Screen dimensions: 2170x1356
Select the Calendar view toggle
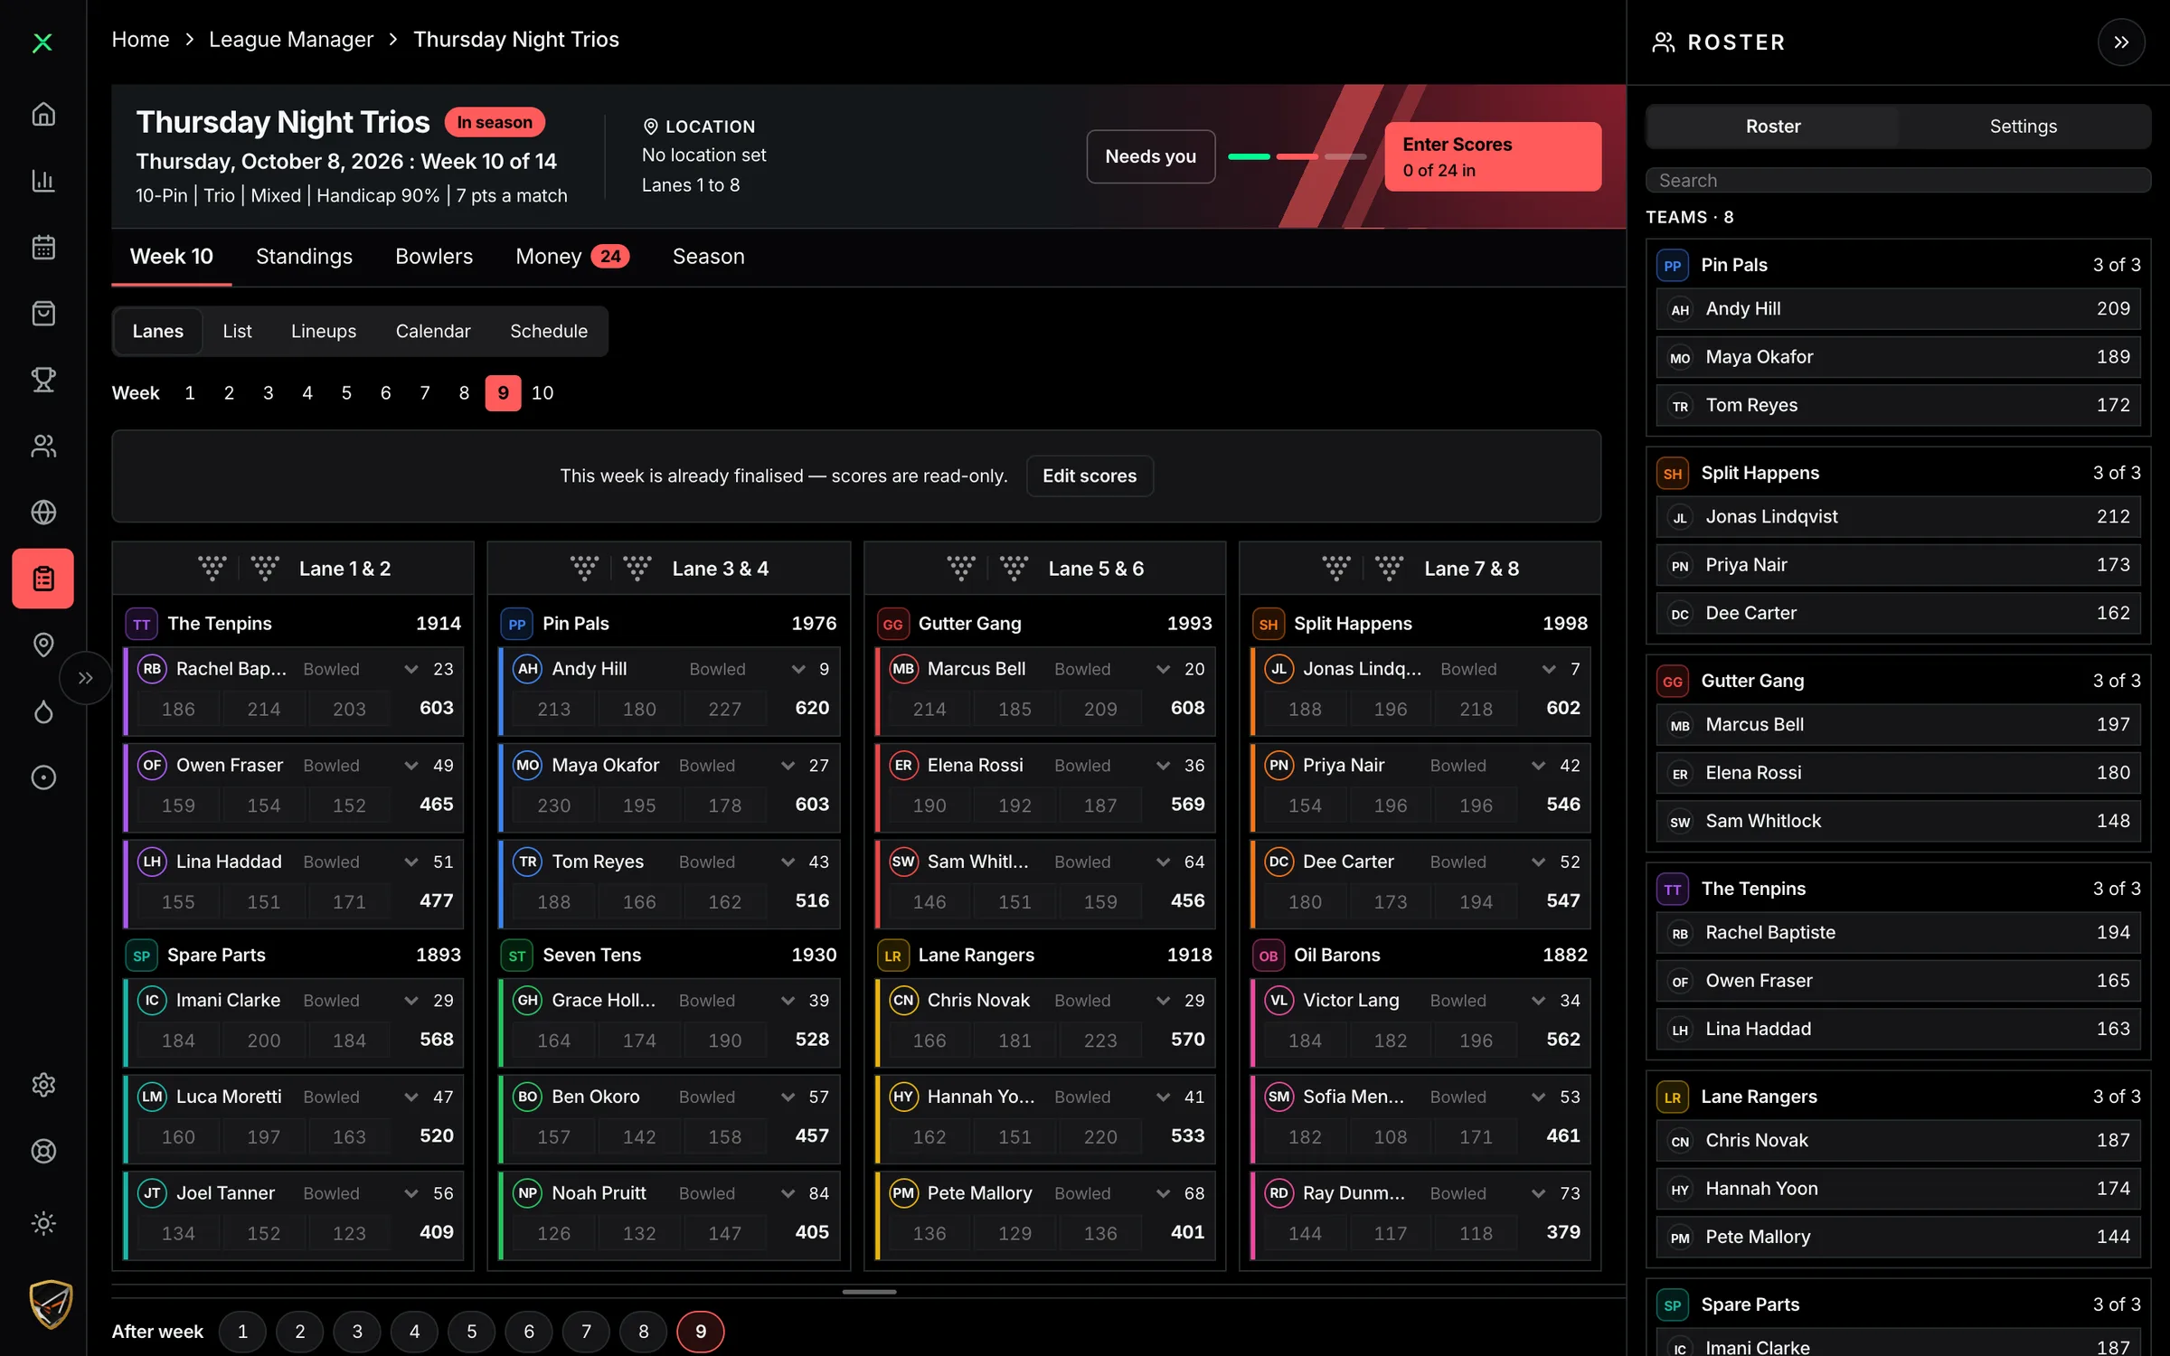coord(433,331)
